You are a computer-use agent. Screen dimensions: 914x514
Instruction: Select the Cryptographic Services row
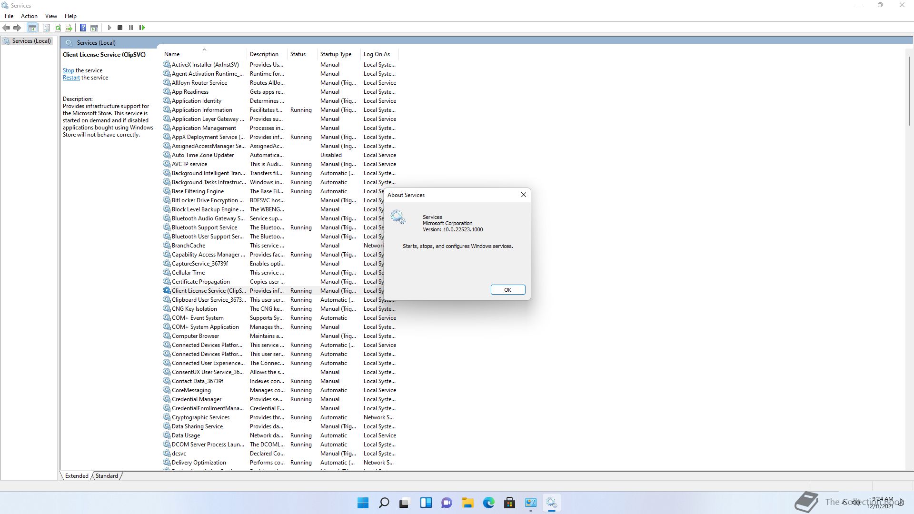point(280,417)
